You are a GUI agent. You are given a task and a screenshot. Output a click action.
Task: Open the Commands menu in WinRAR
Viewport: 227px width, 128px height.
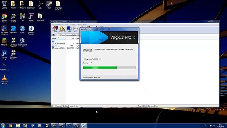tap(59, 25)
